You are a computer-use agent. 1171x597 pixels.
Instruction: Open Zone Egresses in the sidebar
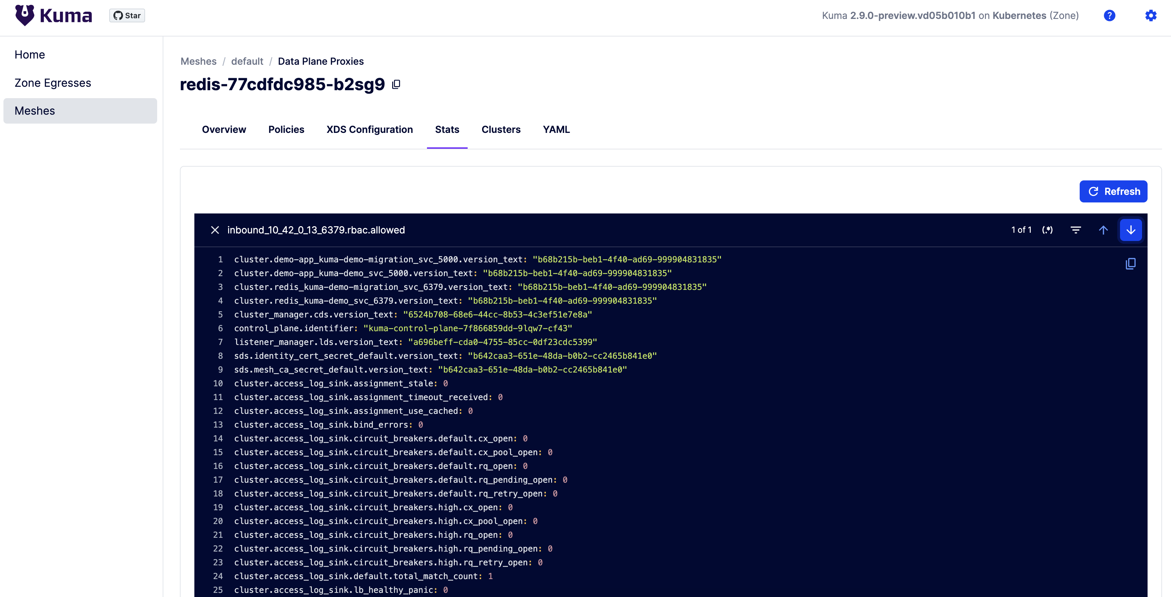point(53,82)
